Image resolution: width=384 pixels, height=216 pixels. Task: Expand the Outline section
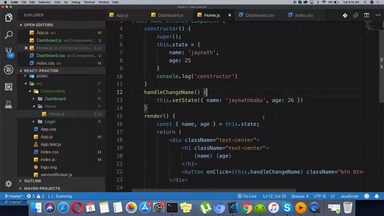pos(32,181)
